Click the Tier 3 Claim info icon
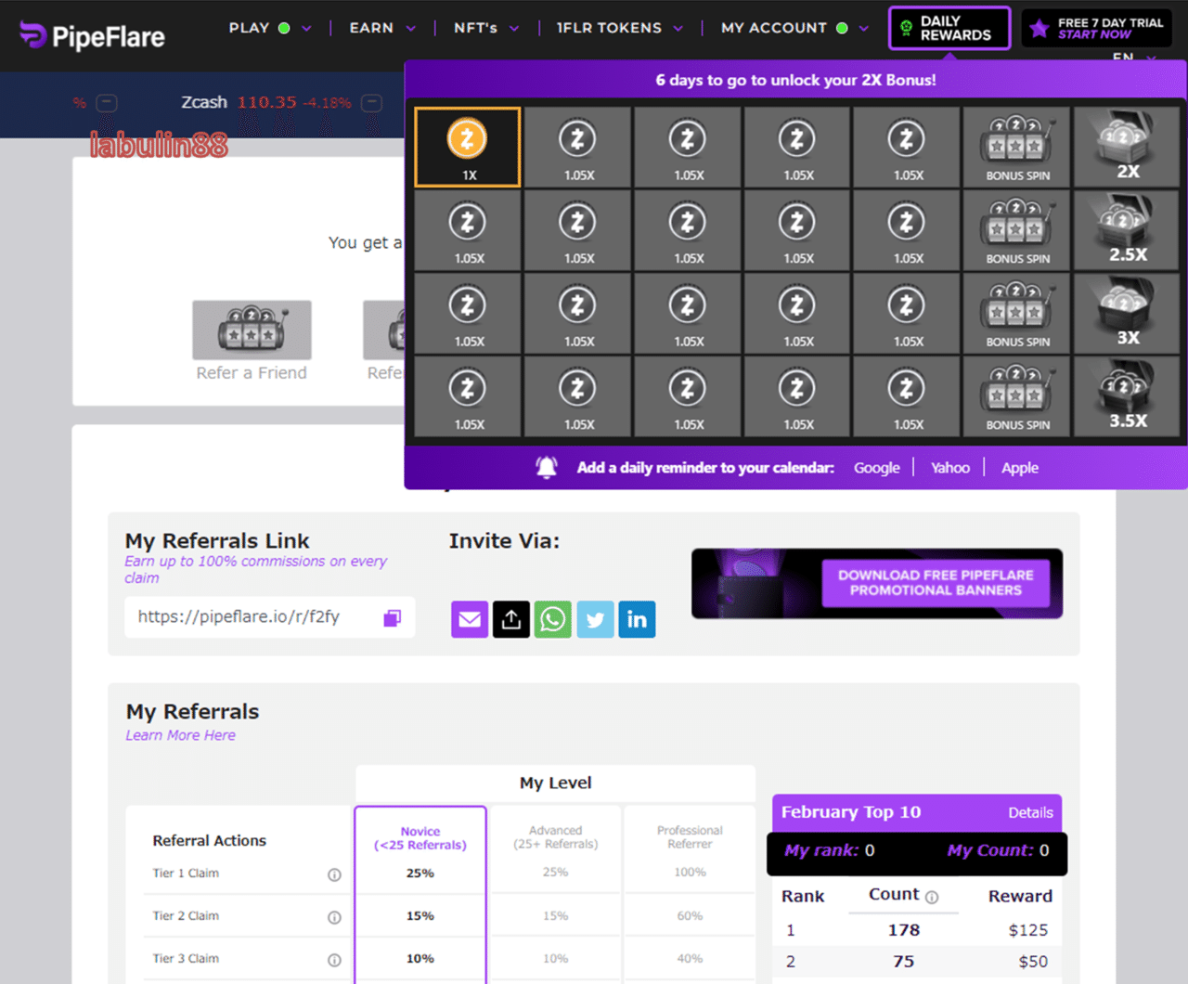The height and width of the screenshot is (984, 1188). coord(334,960)
